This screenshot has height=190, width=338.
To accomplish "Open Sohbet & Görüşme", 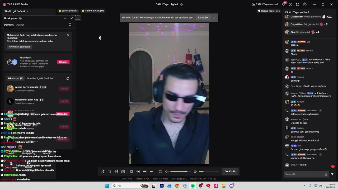I will pos(93,11).
